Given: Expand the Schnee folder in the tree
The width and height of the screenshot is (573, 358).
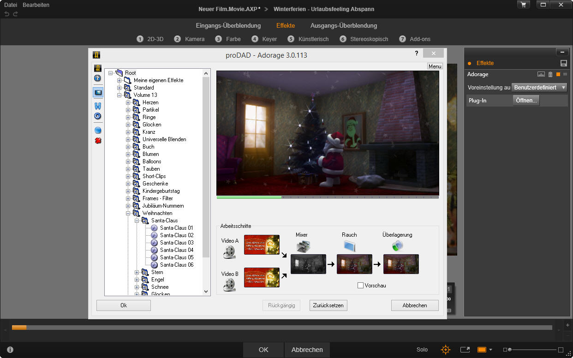Looking at the screenshot, I should [x=137, y=287].
